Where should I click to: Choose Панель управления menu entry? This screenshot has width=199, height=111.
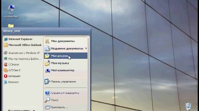tap(66, 81)
